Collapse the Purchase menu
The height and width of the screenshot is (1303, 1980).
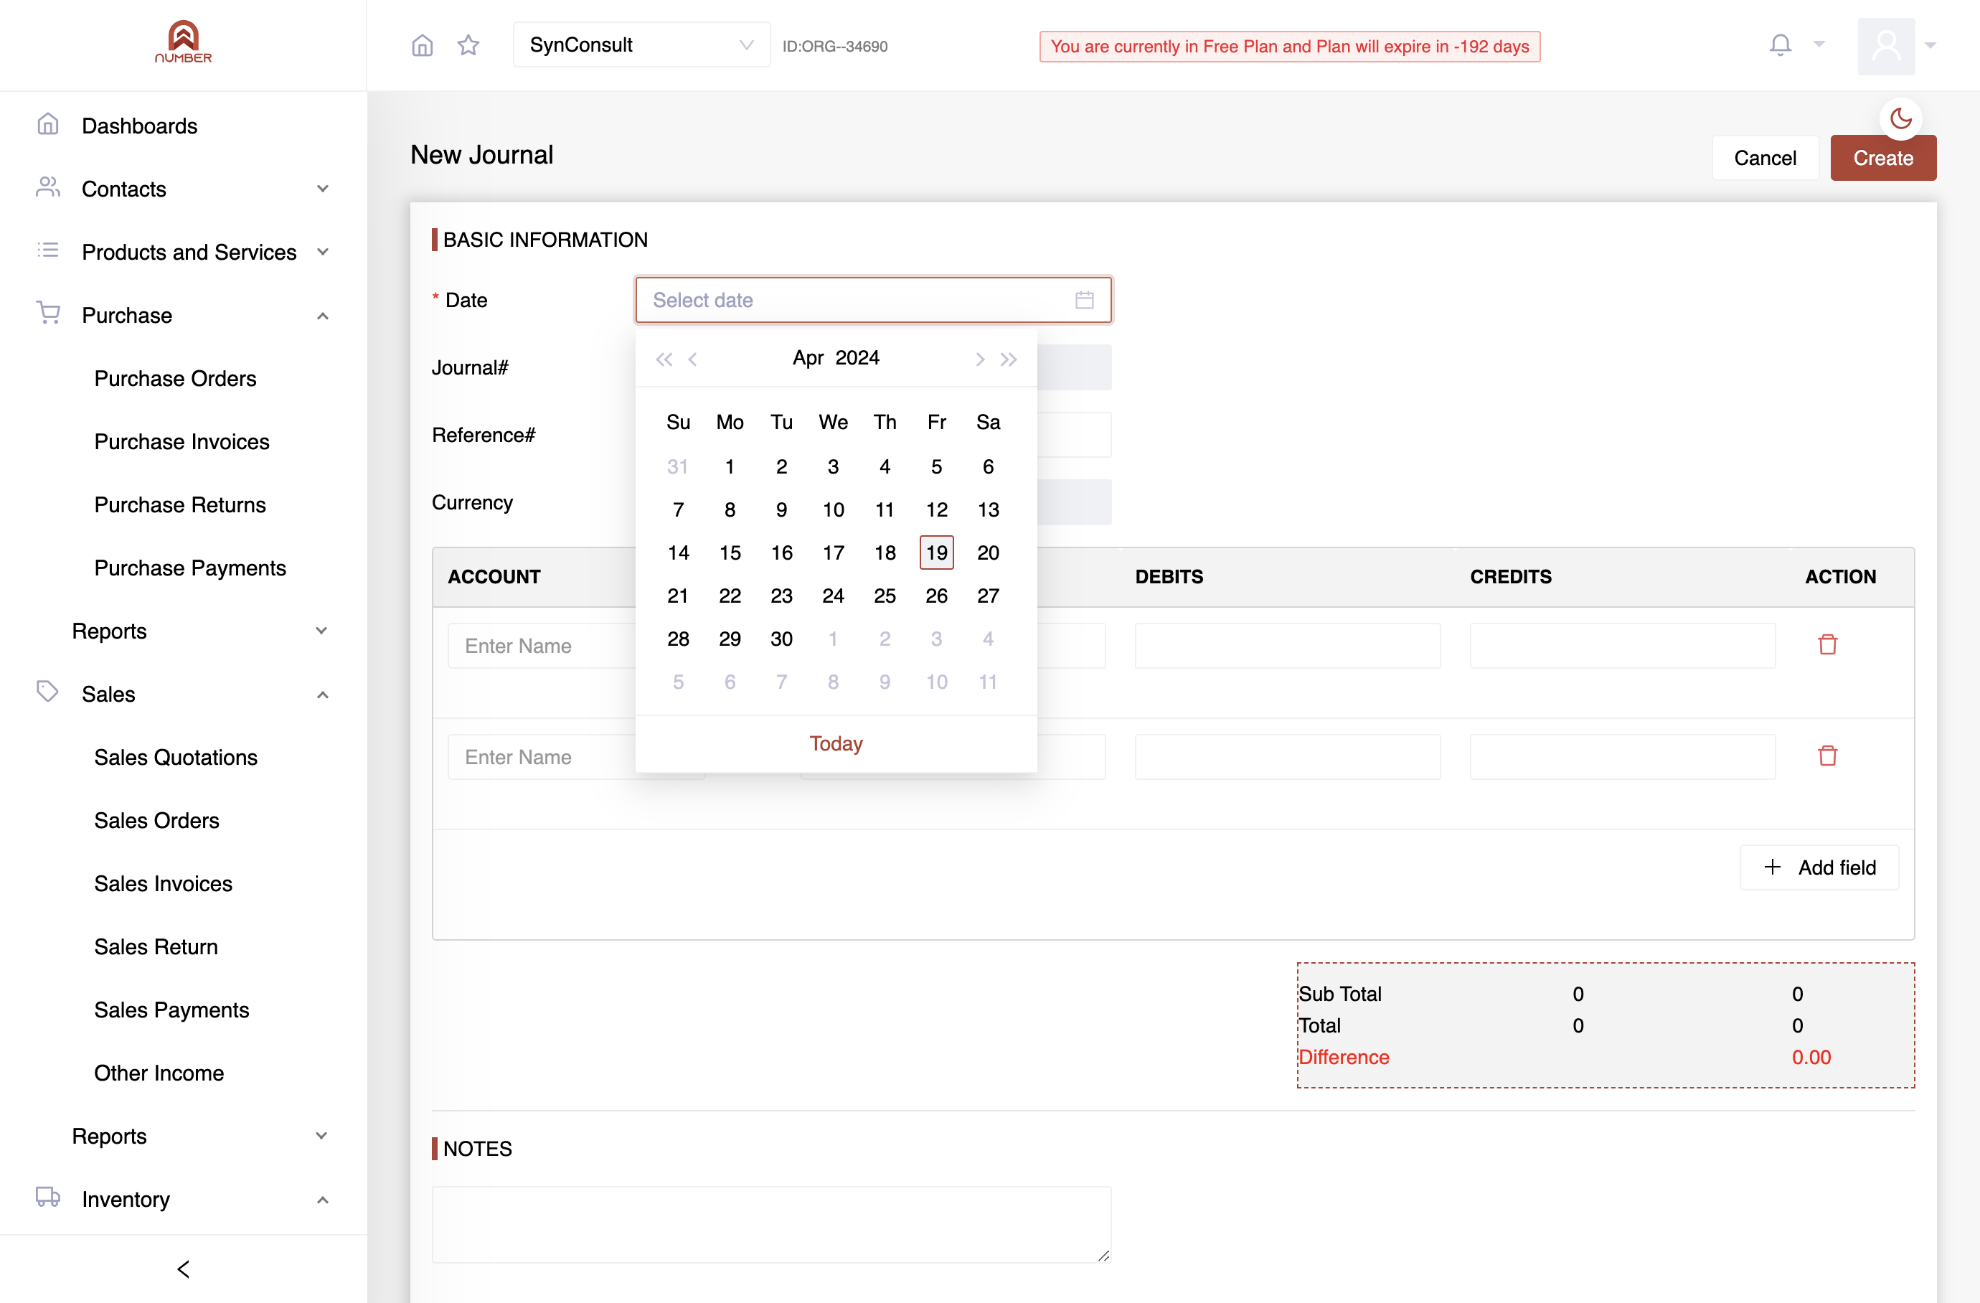[183, 316]
